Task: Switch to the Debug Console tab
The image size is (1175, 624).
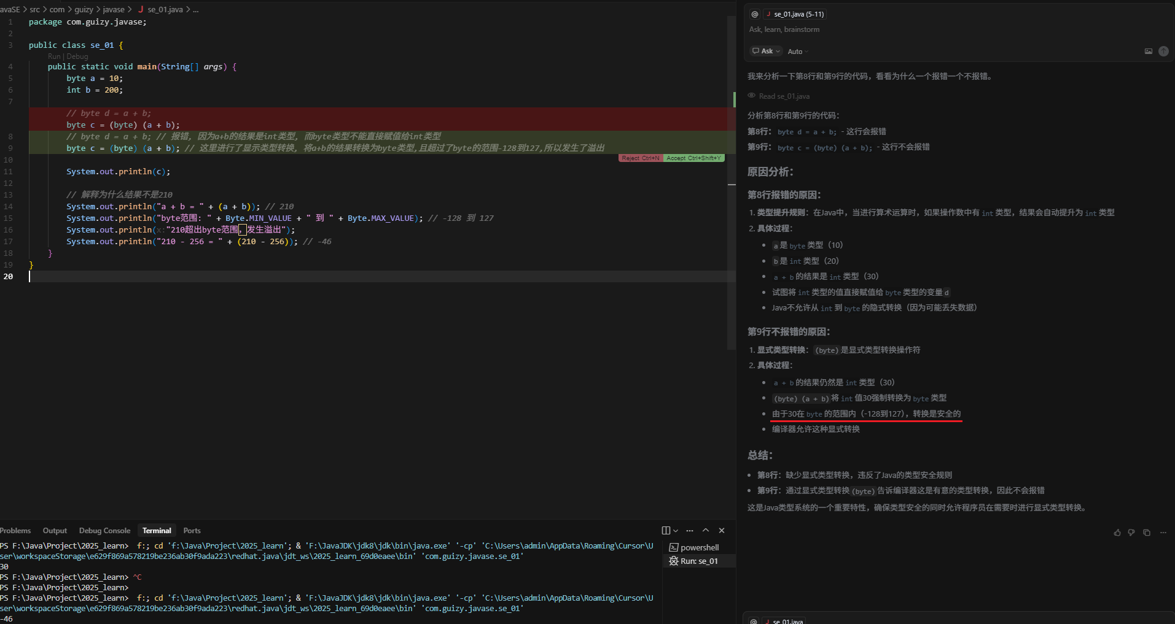Action: click(x=104, y=531)
